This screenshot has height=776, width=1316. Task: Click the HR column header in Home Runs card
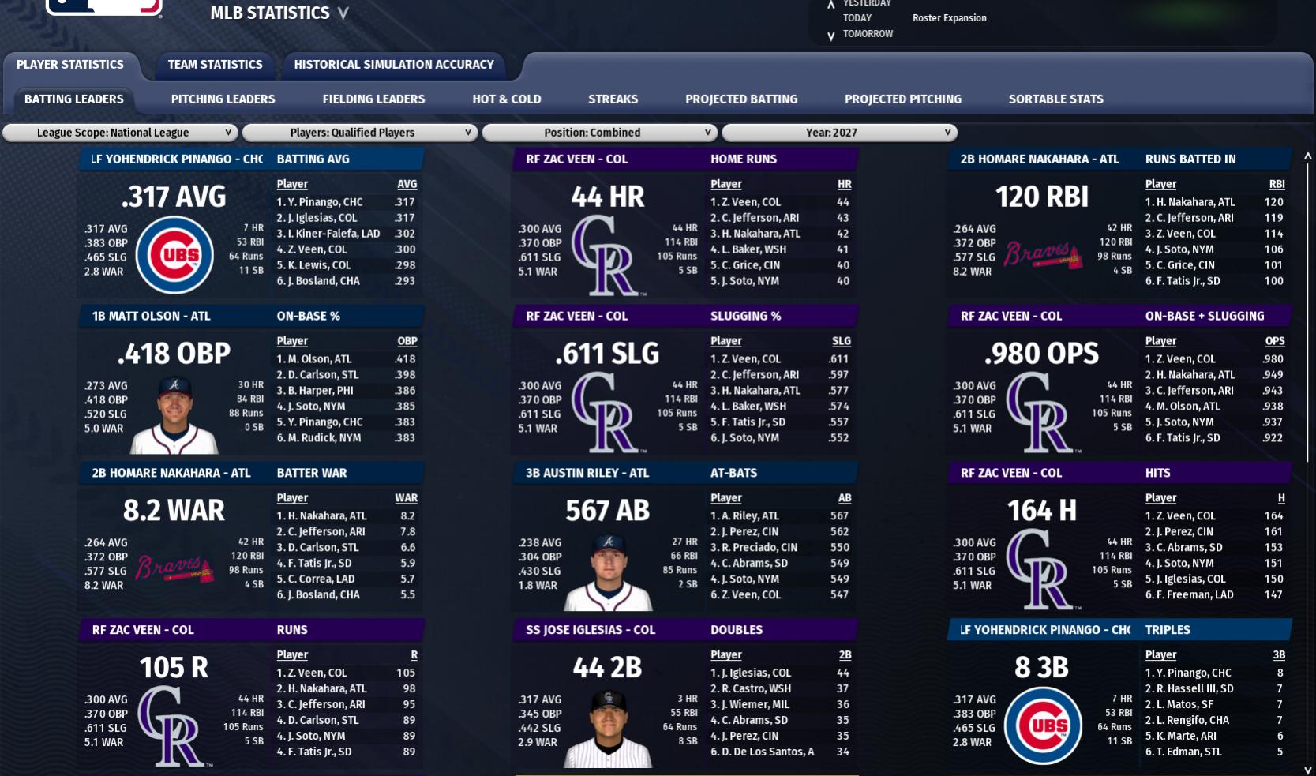pos(845,184)
